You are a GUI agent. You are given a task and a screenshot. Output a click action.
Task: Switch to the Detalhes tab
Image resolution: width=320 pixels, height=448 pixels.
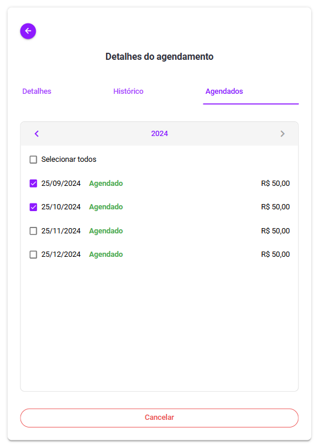pos(37,91)
